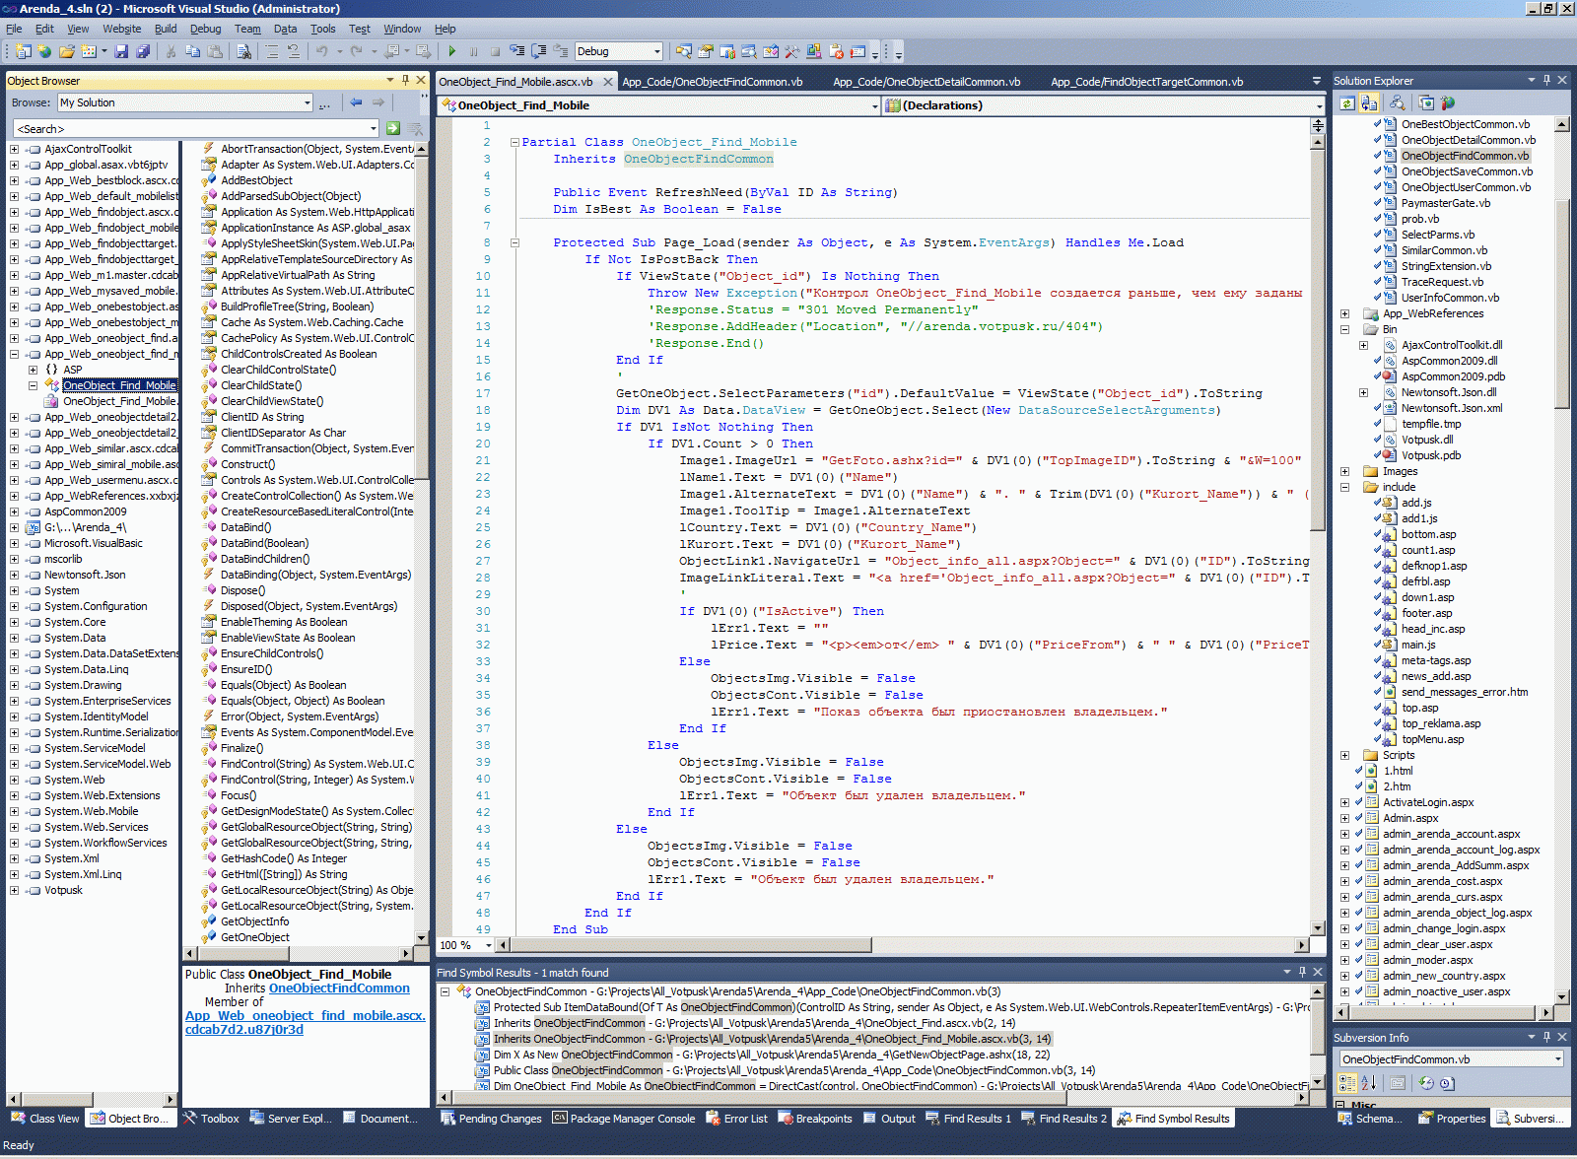Open the Debug configuration dropdown

(x=656, y=51)
